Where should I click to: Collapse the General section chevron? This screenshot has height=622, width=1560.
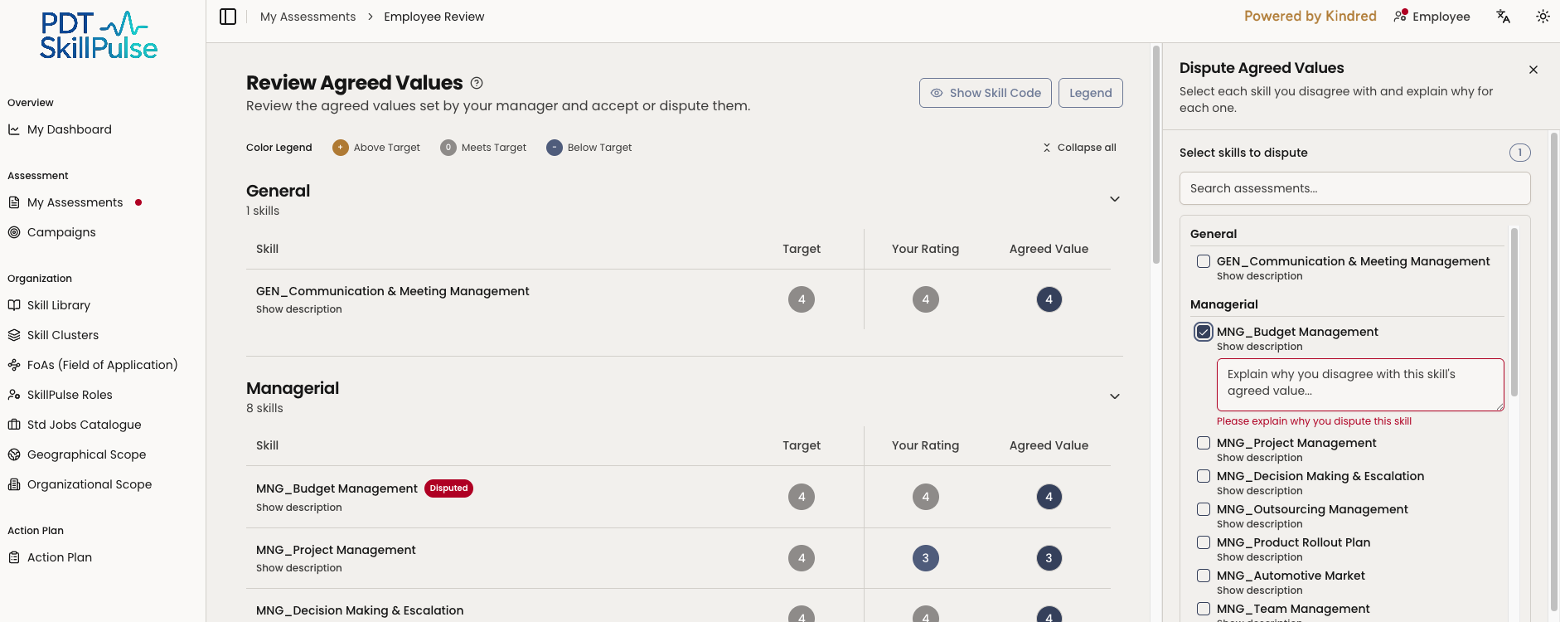click(x=1115, y=199)
